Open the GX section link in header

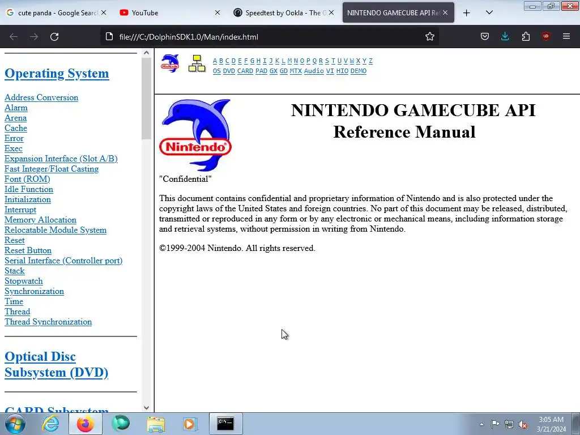click(x=274, y=71)
